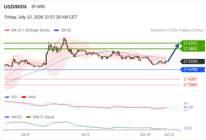The height and width of the screenshot is (140, 206).
Task: Click the MACD value -0.01
Action: pyautogui.click(x=187, y=128)
